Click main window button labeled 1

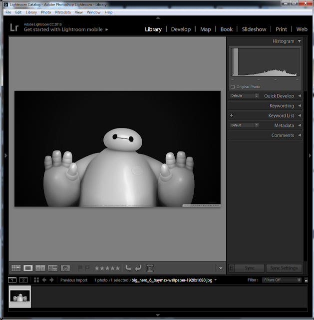point(12,280)
